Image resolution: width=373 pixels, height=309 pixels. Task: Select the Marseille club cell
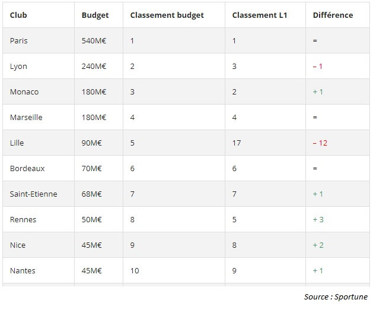[x=26, y=118]
